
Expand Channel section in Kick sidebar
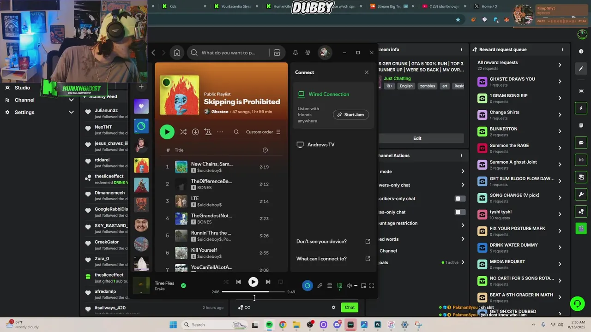click(71, 100)
